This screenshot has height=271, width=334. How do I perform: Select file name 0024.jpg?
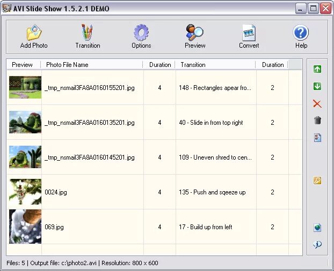tap(56, 192)
